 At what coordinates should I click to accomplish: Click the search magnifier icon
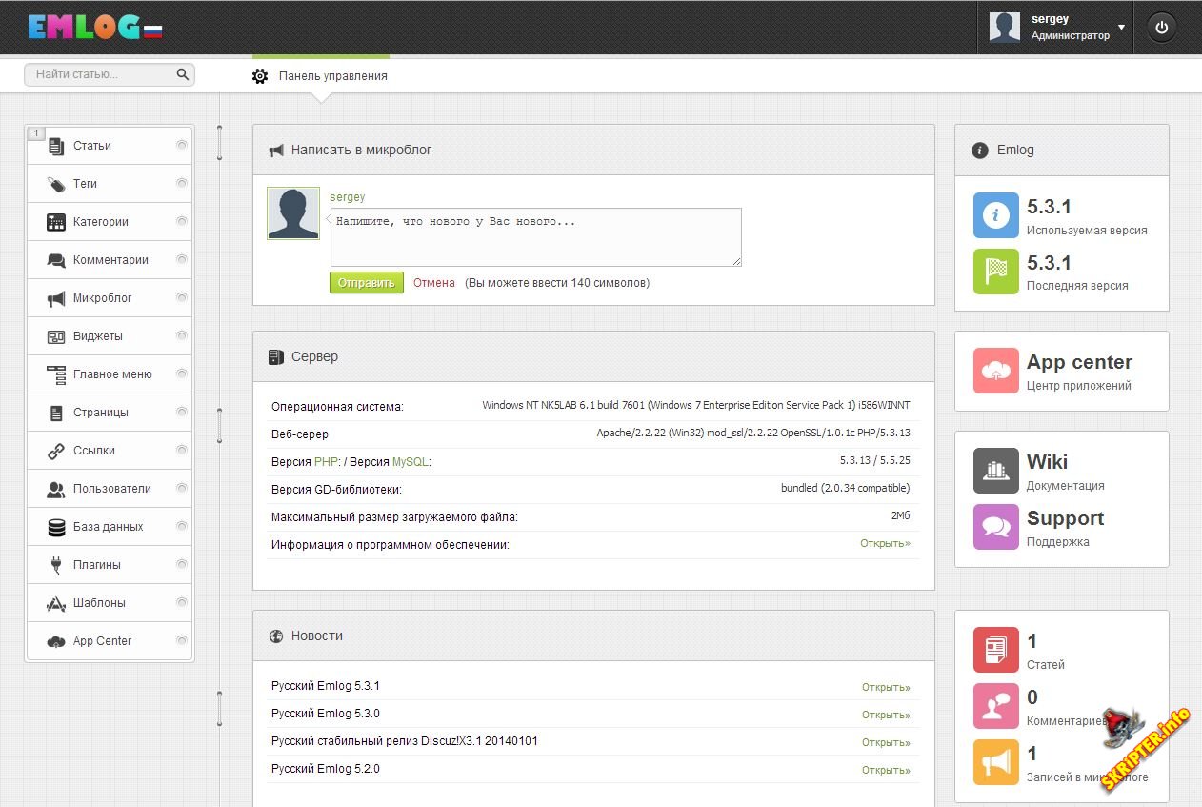(183, 74)
